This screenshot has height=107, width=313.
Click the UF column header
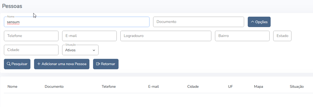click(x=230, y=87)
